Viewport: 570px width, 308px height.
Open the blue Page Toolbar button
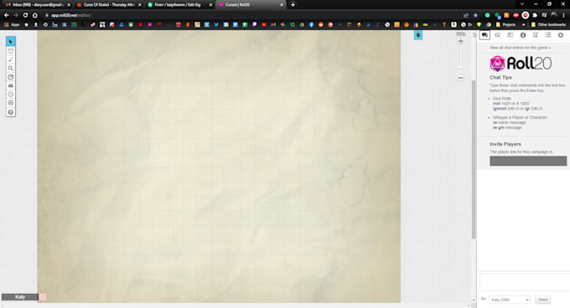418,35
